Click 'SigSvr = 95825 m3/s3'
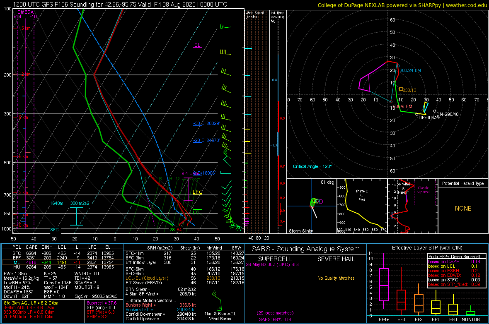 tap(96, 296)
